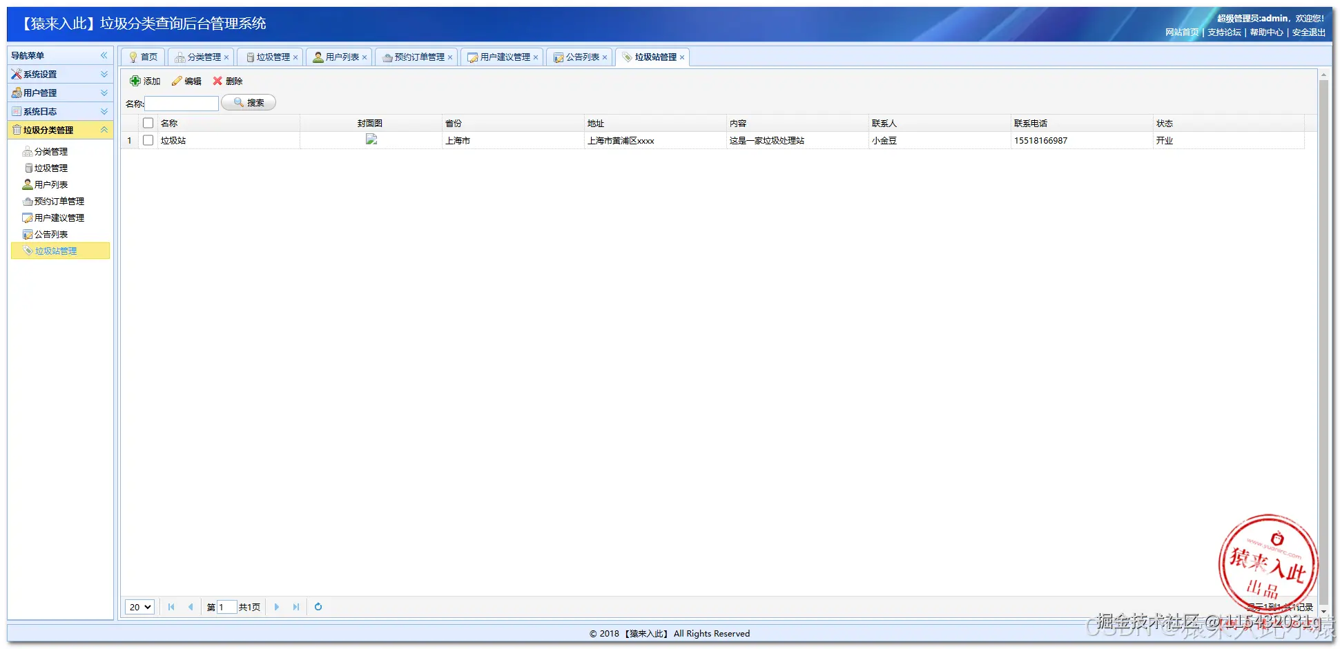Open the 帮助中心 link in header
This screenshot has width=1340, height=649.
(x=1267, y=32)
